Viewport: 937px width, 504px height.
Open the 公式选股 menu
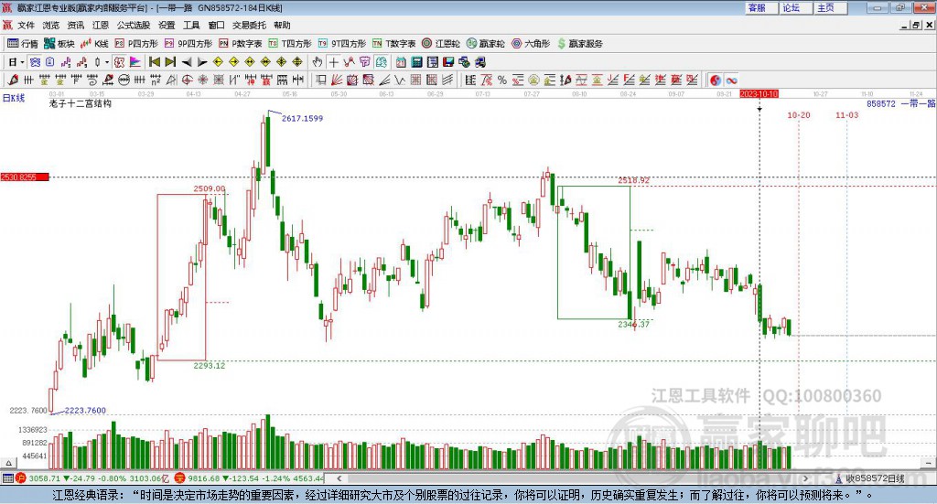pos(134,25)
